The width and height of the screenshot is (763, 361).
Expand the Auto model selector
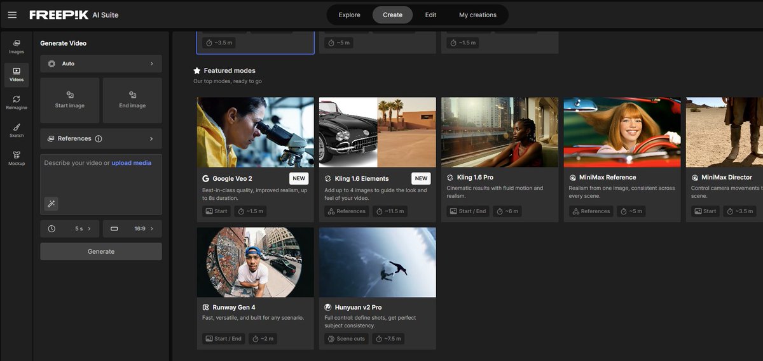tap(101, 63)
